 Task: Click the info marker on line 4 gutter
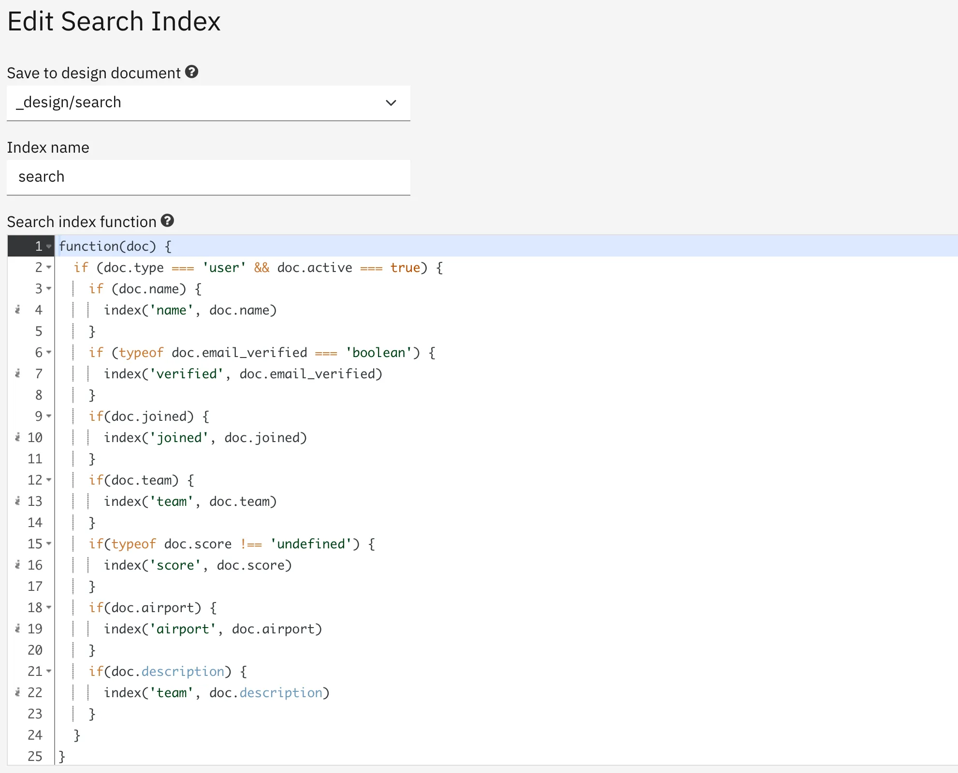point(18,310)
